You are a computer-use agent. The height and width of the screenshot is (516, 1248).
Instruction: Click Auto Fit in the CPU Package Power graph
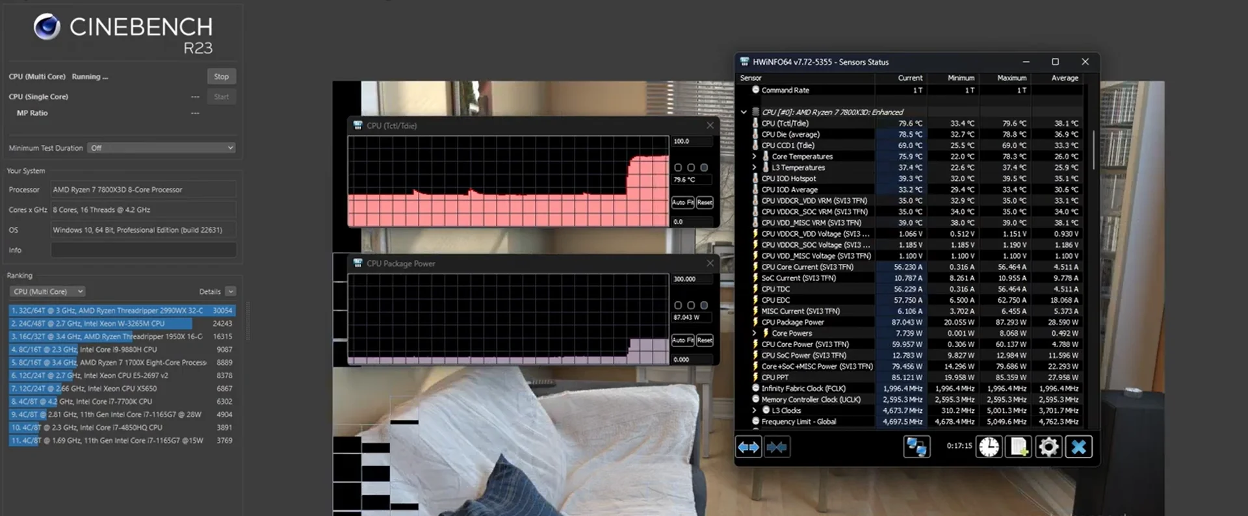tap(682, 341)
